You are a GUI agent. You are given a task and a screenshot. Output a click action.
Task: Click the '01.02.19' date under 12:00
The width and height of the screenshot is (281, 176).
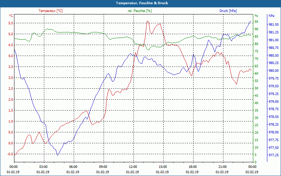133,172
